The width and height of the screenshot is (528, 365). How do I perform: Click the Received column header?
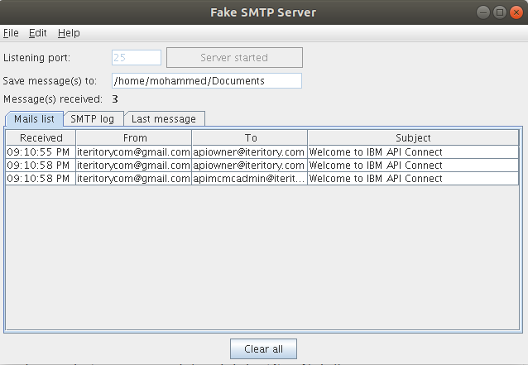[41, 138]
